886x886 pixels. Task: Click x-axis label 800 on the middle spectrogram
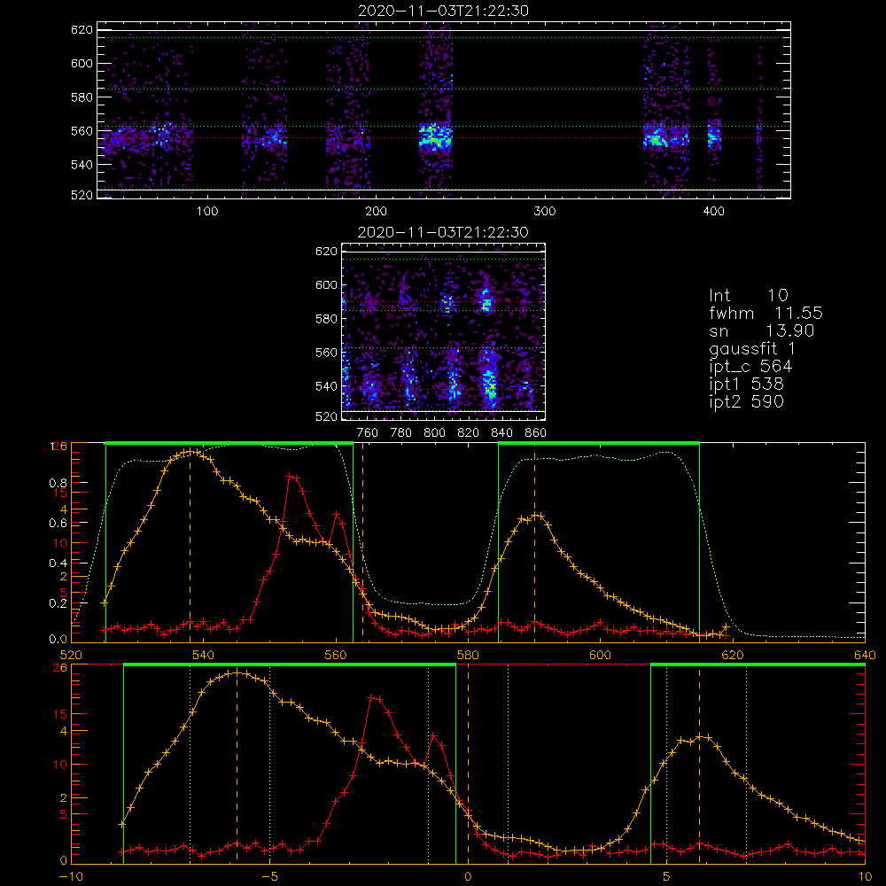click(434, 433)
